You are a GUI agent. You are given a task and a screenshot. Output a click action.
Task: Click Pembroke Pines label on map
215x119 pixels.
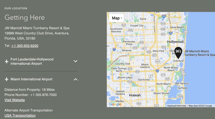(129, 43)
